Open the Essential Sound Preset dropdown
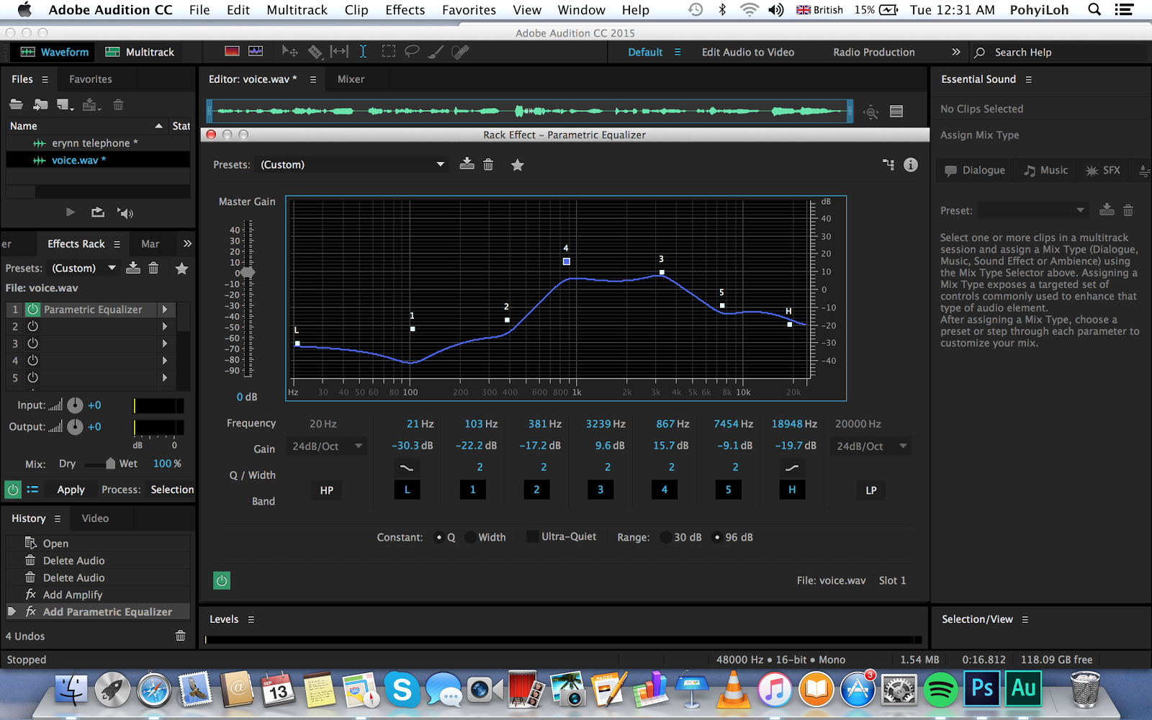 tap(1032, 210)
